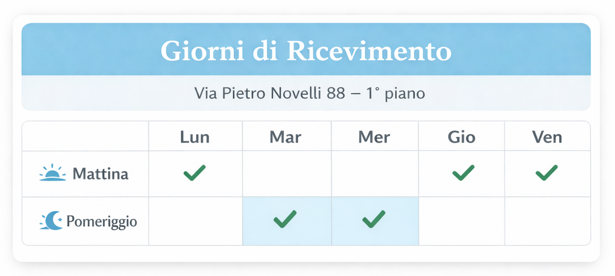Click the Ven column header
The height and width of the screenshot is (276, 615).
coord(547,137)
